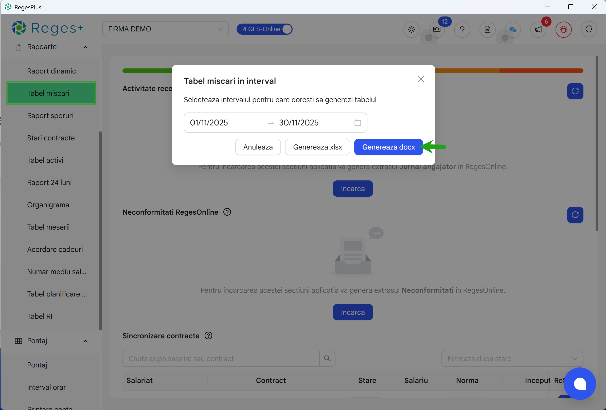Screen dimensions: 606x410
Task: Open the chat messages icon
Action: pyautogui.click(x=513, y=29)
